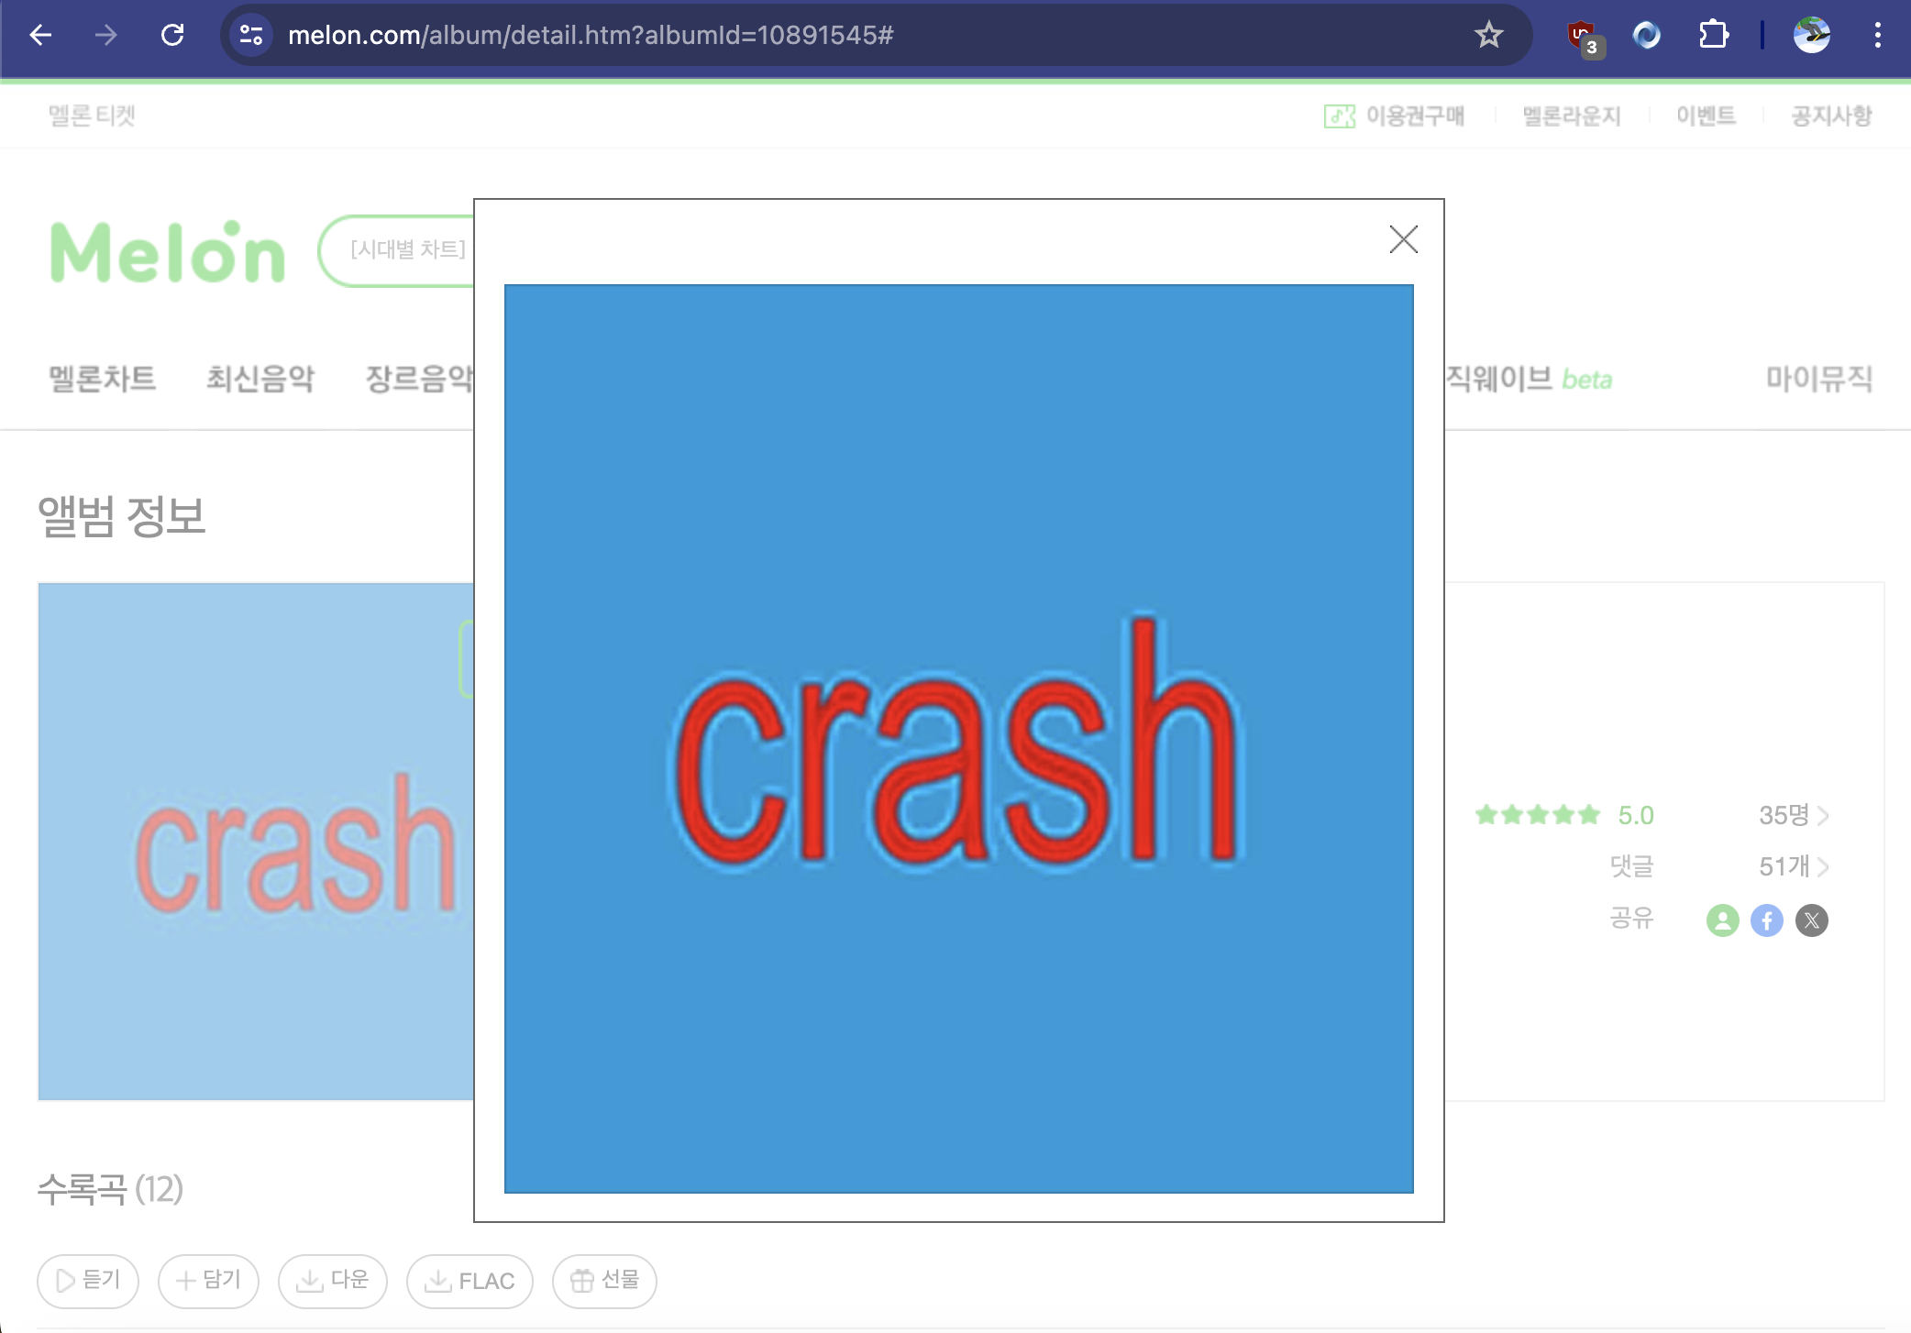Click the enlarged crash album cover image

point(958,738)
